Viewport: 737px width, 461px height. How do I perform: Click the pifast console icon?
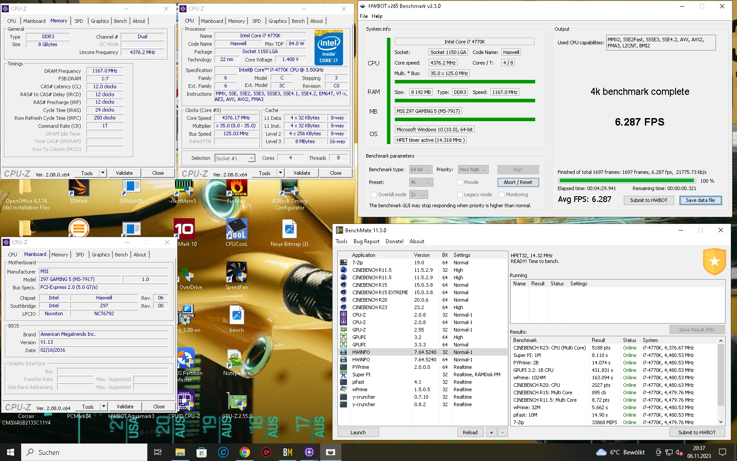pos(343,382)
